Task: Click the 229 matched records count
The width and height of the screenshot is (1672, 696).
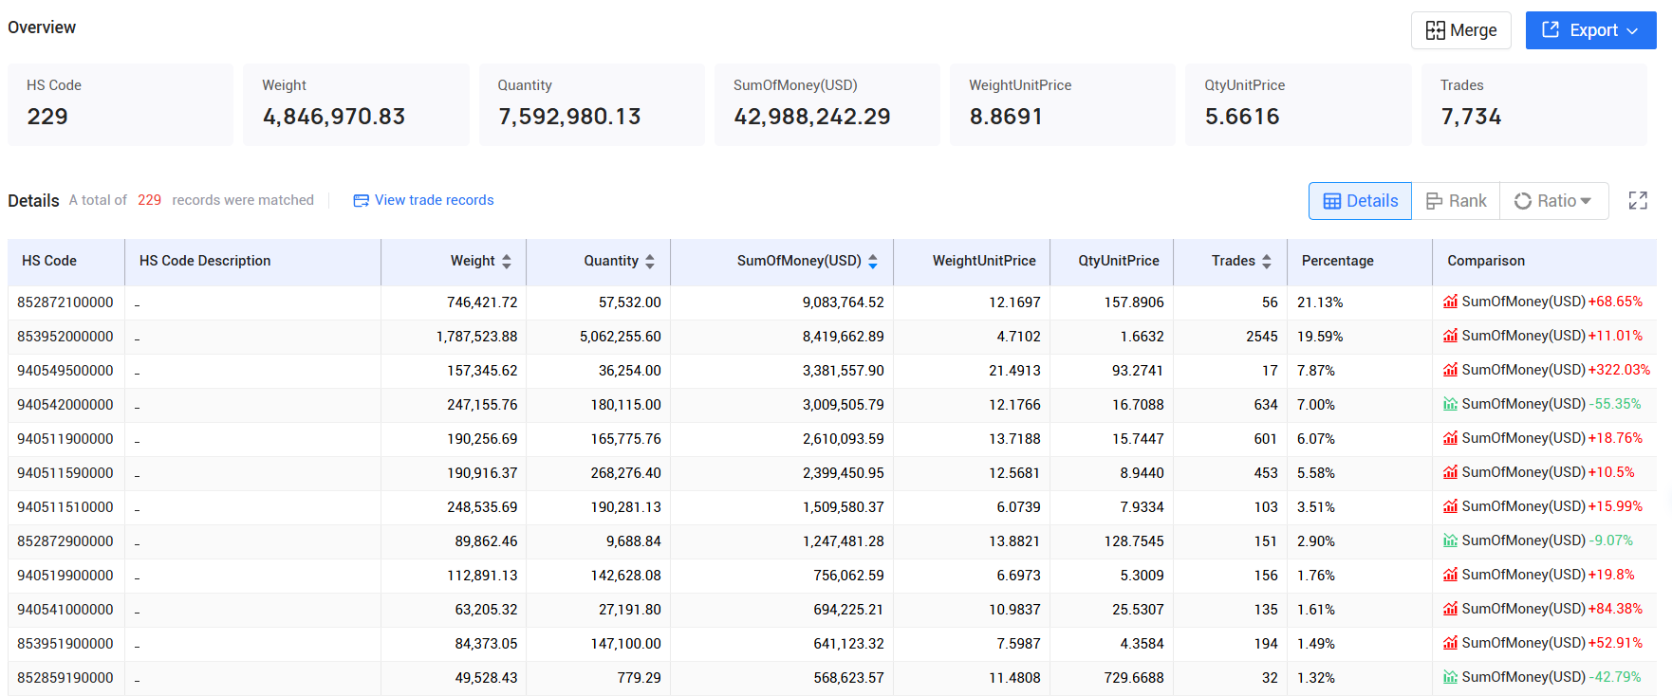Action: coord(149,200)
